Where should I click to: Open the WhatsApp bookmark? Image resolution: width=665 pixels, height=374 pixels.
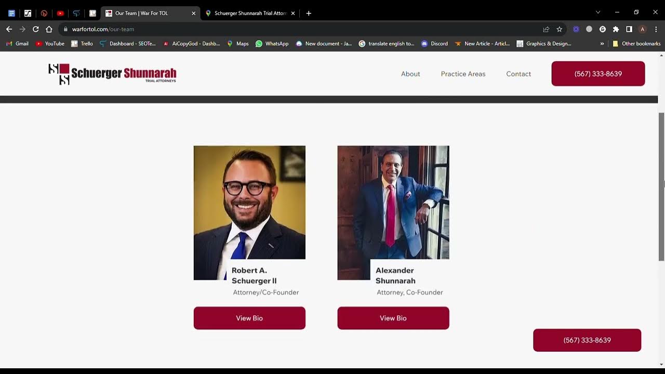click(272, 44)
